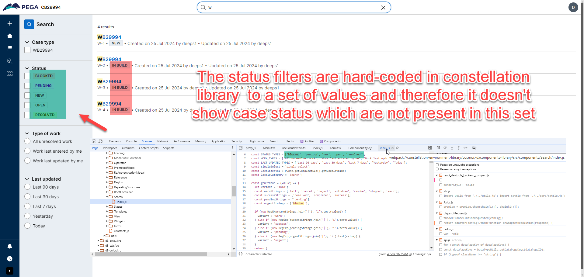Screen dimensions: 584x277
Task: Collapse the Type of work section
Action: pyautogui.click(x=27, y=133)
